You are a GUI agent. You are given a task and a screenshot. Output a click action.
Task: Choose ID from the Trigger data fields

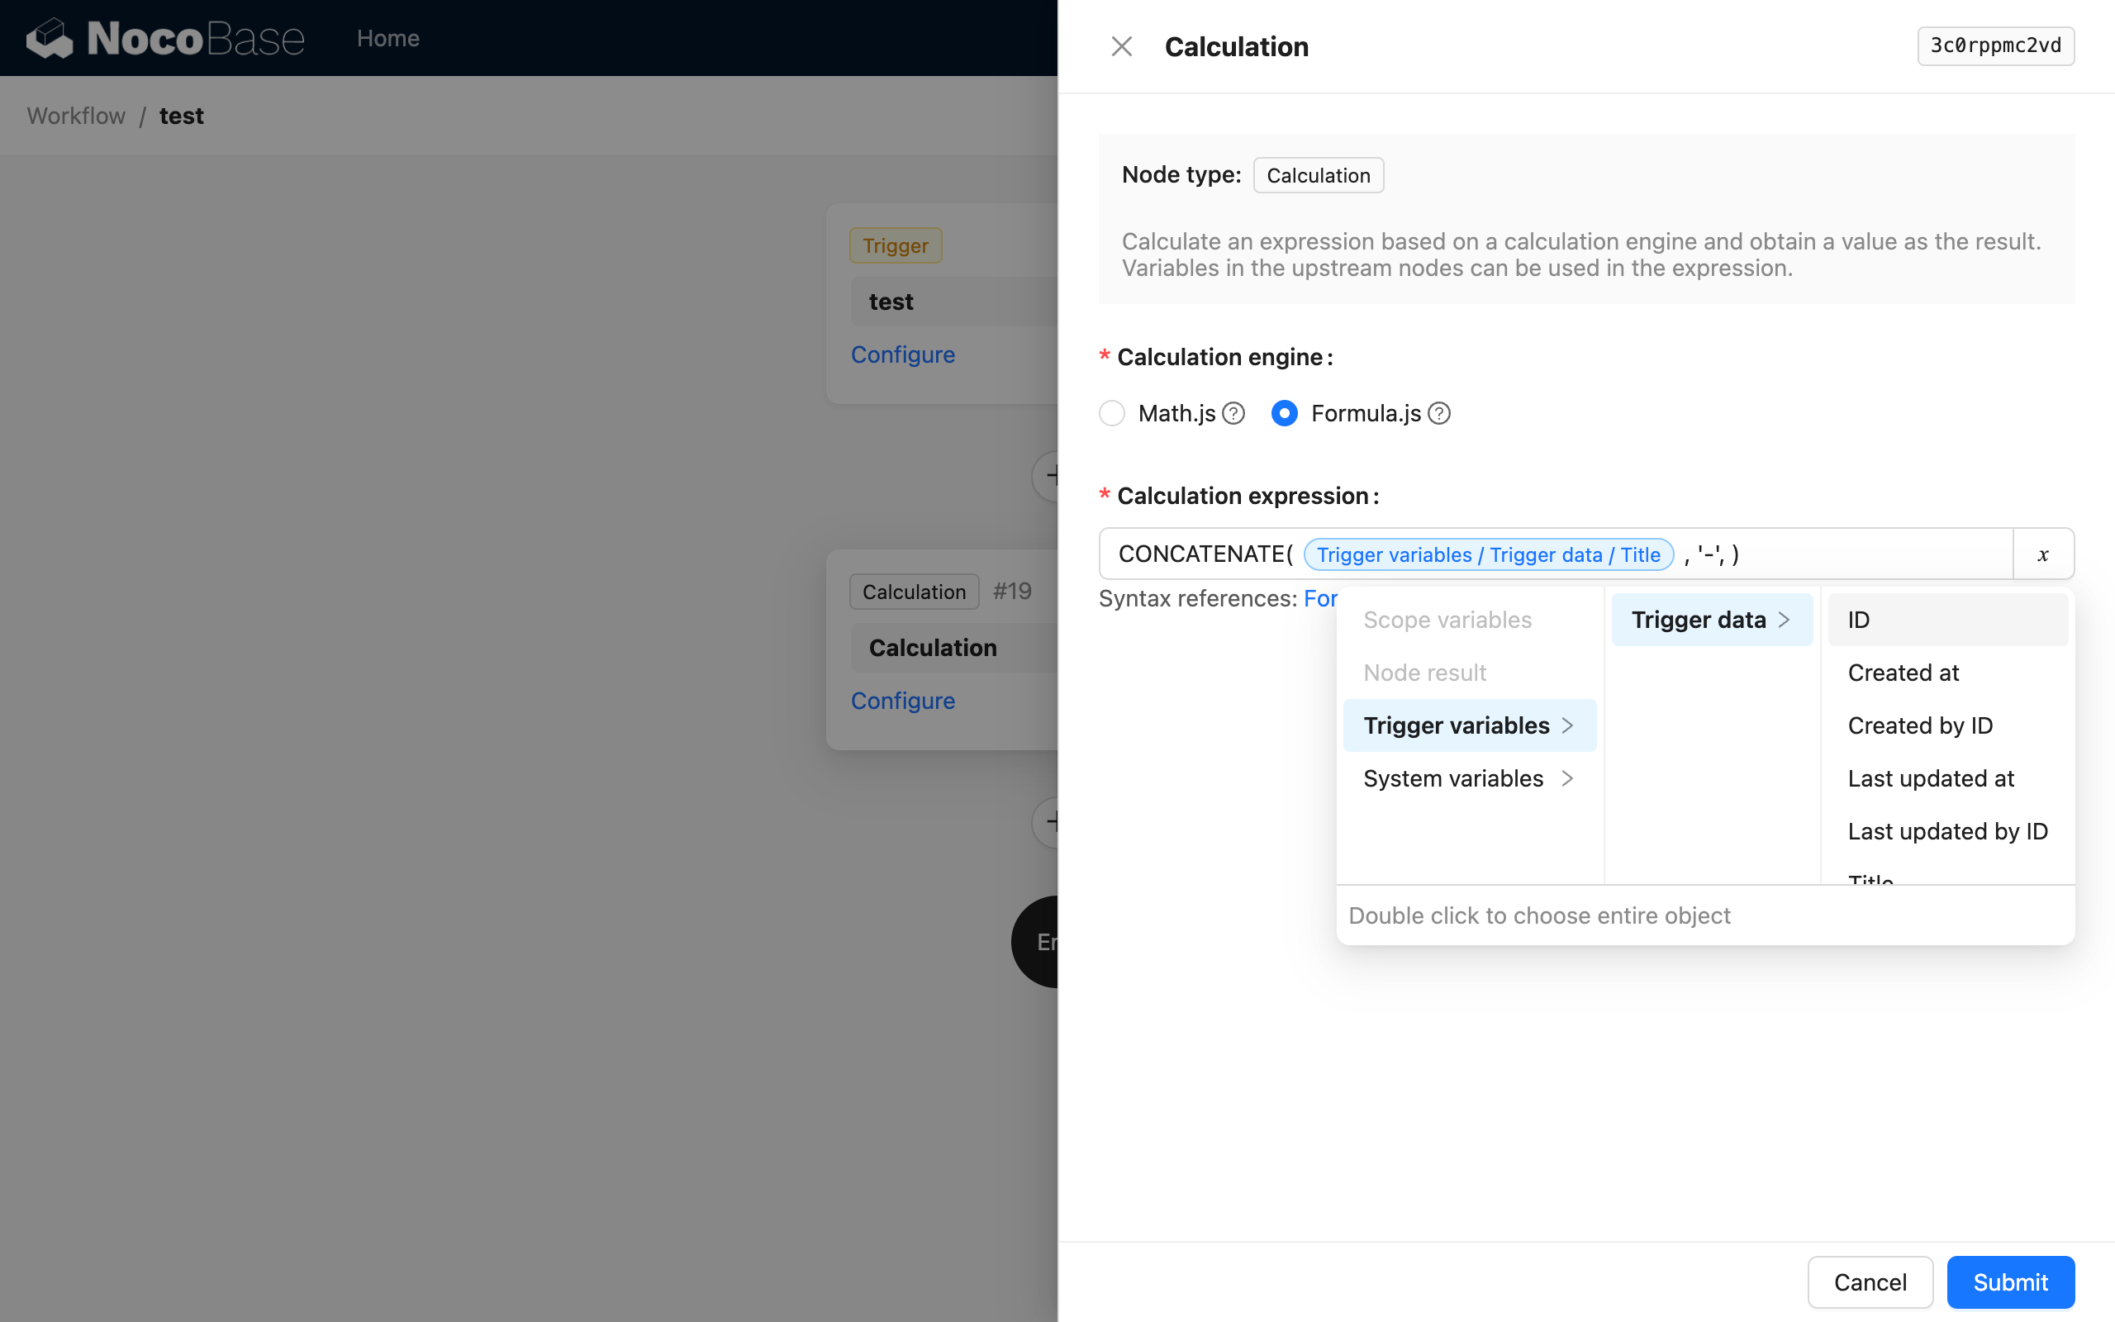1857,619
